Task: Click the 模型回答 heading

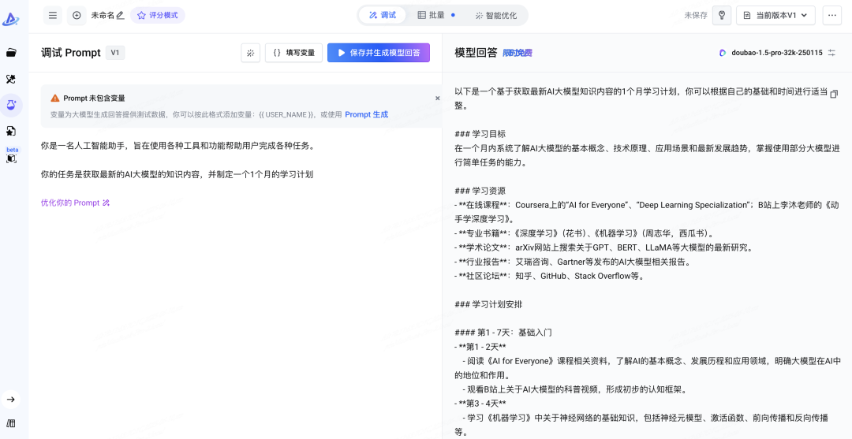Action: [x=476, y=53]
